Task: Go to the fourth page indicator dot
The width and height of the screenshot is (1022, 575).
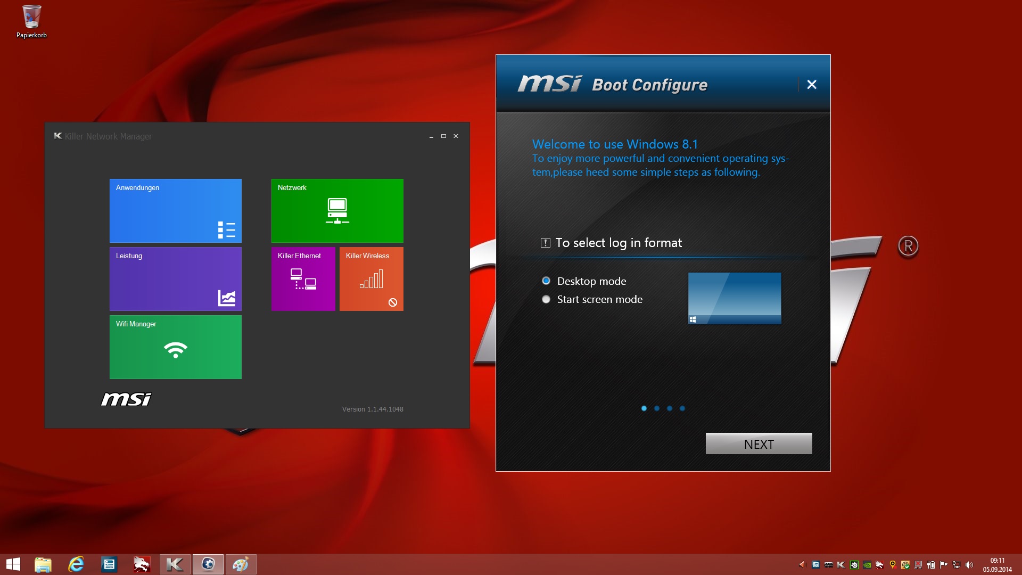Action: pos(682,408)
